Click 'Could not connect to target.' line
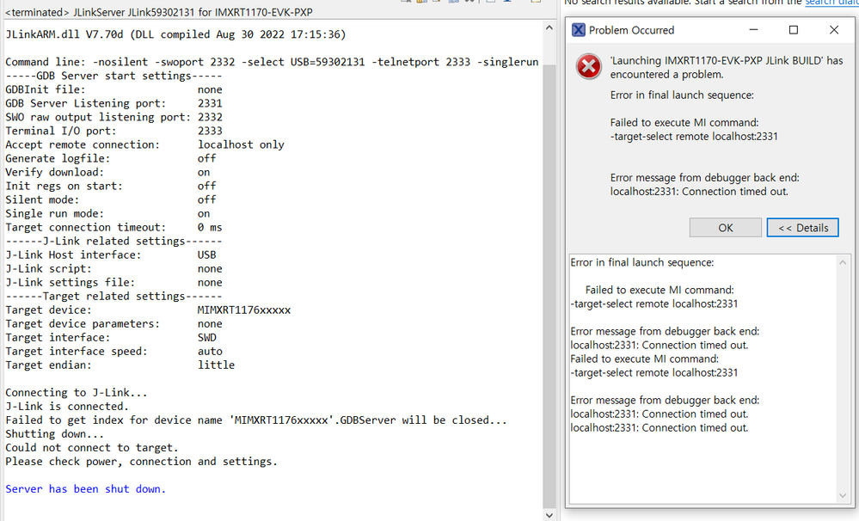Image resolution: width=859 pixels, height=521 pixels. click(x=91, y=448)
